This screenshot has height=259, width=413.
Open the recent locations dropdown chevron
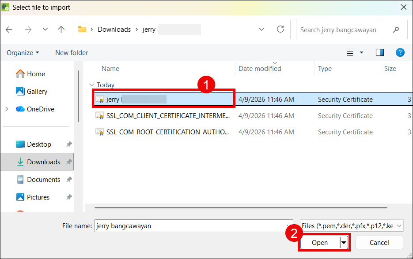click(x=45, y=30)
